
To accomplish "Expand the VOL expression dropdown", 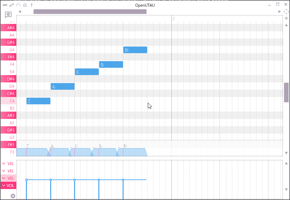I will tap(8, 185).
